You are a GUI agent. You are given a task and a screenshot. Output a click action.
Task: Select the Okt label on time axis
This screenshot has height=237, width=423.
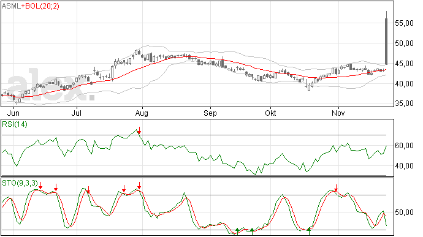[270, 113]
